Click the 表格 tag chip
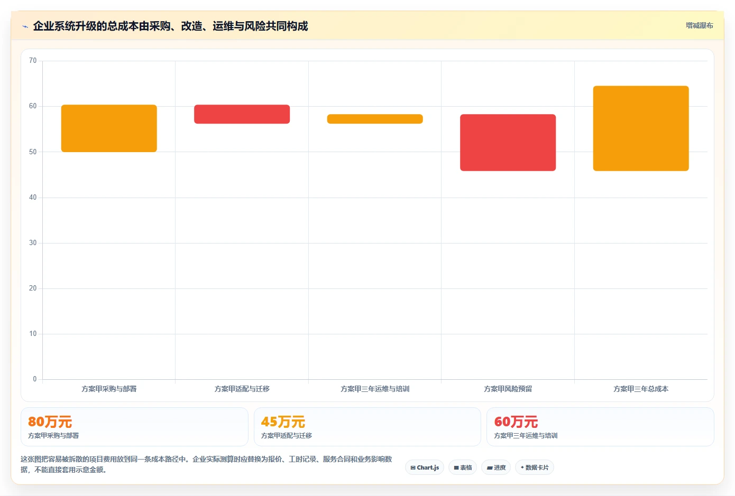Screen dimensions: 735x496 463,467
